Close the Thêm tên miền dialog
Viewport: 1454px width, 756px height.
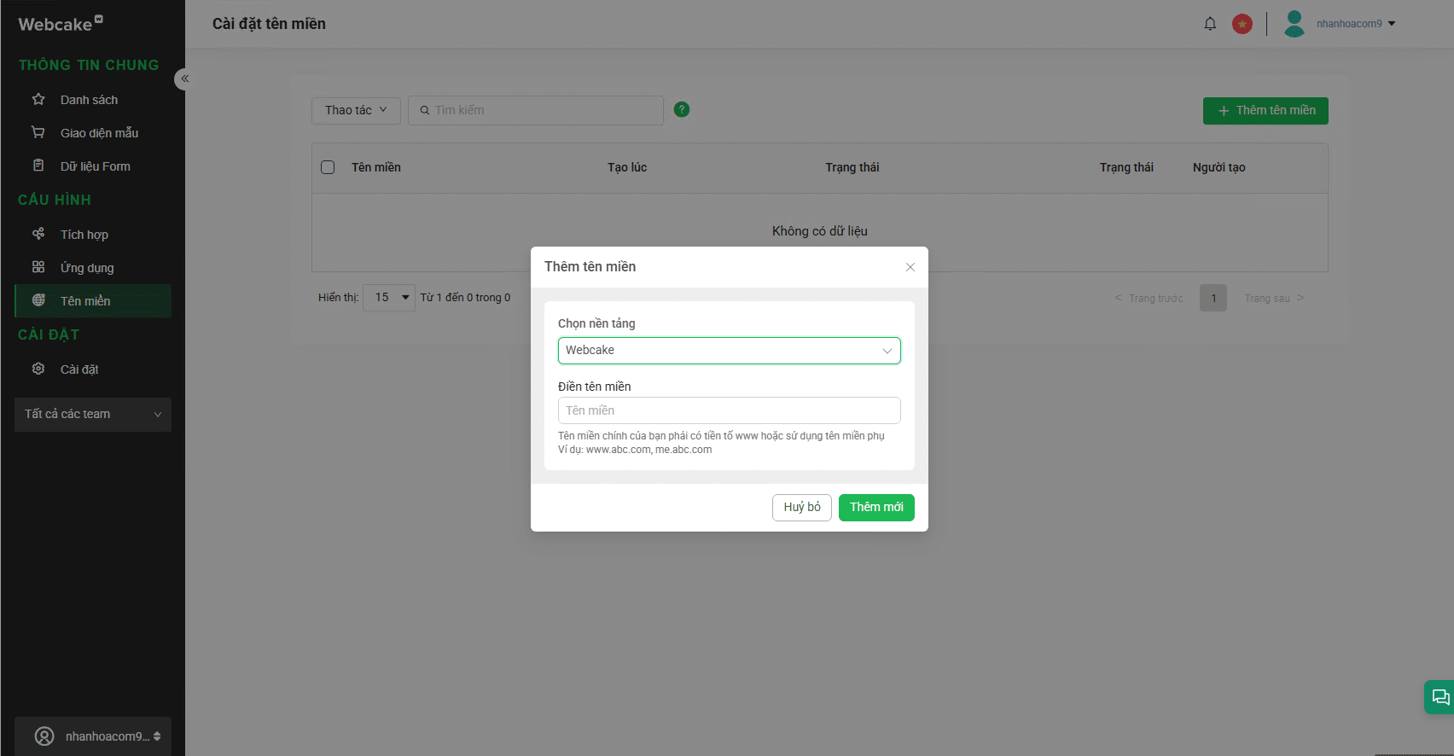point(910,267)
